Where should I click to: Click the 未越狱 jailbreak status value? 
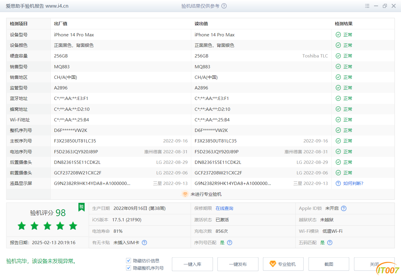[x=327, y=220]
